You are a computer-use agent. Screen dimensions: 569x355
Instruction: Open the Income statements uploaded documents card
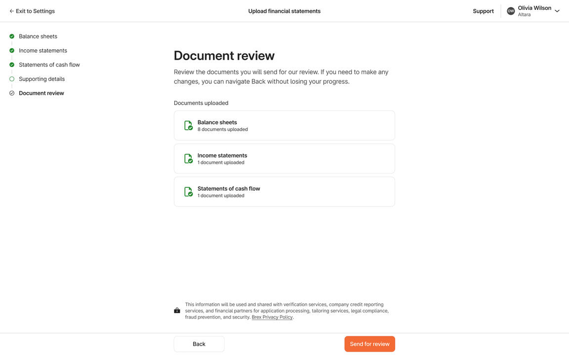(x=284, y=159)
